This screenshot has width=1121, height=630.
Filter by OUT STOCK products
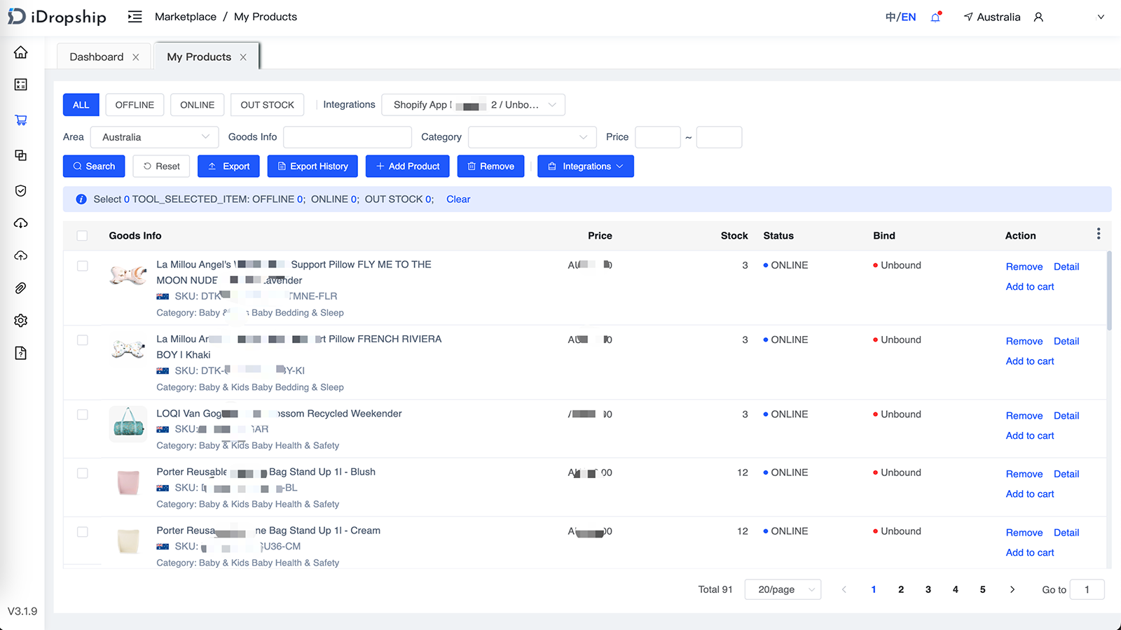point(268,105)
